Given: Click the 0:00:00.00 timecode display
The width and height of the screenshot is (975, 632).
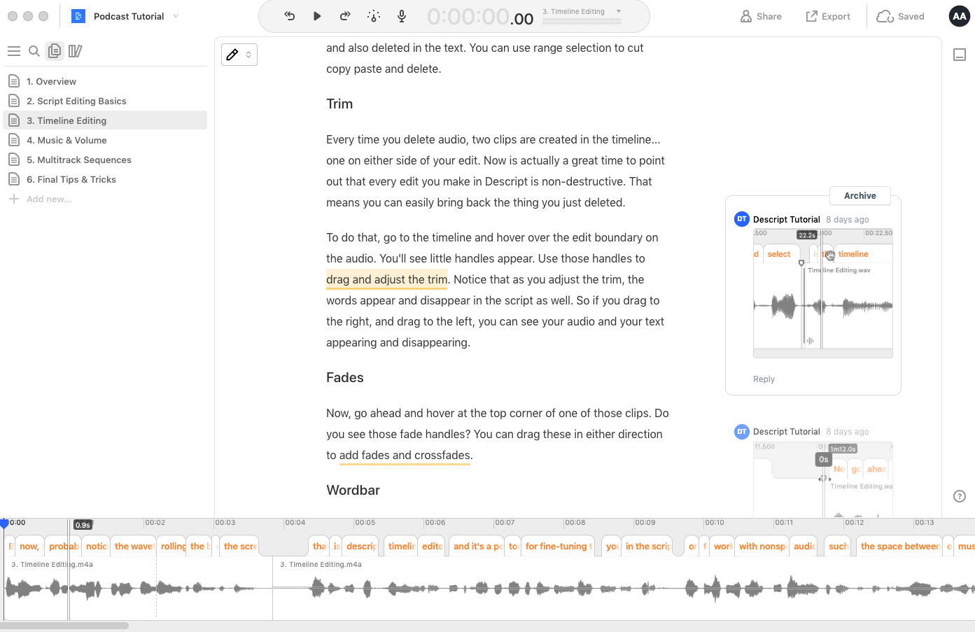Looking at the screenshot, I should 480,17.
